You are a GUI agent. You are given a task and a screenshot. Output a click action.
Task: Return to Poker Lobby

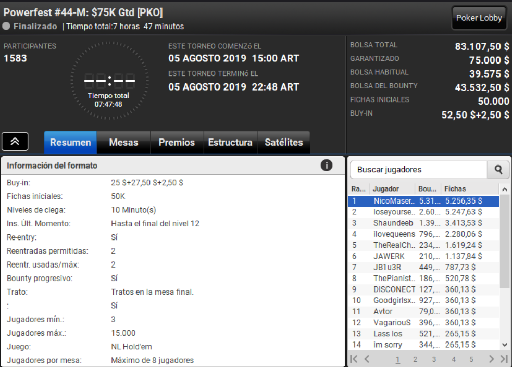(x=479, y=18)
